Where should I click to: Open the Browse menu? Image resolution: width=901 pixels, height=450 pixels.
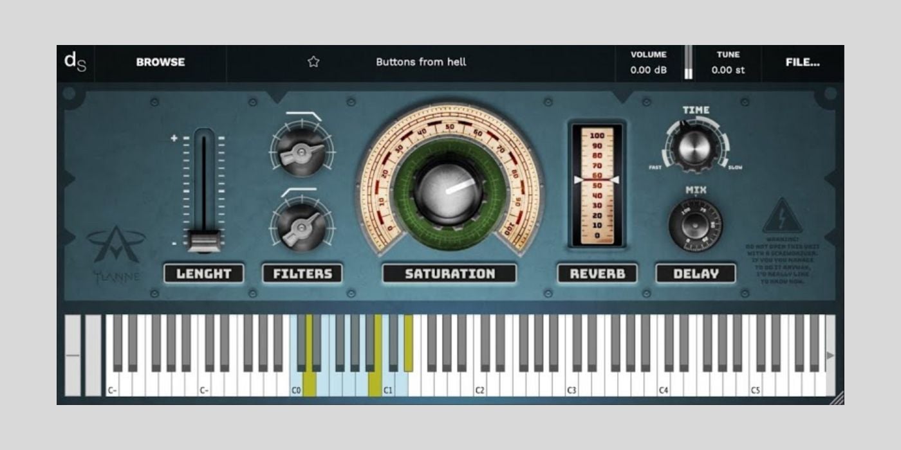pyautogui.click(x=160, y=62)
